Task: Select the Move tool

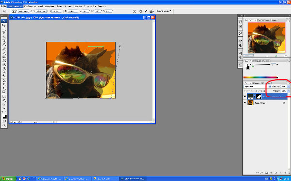Action: pos(4,25)
